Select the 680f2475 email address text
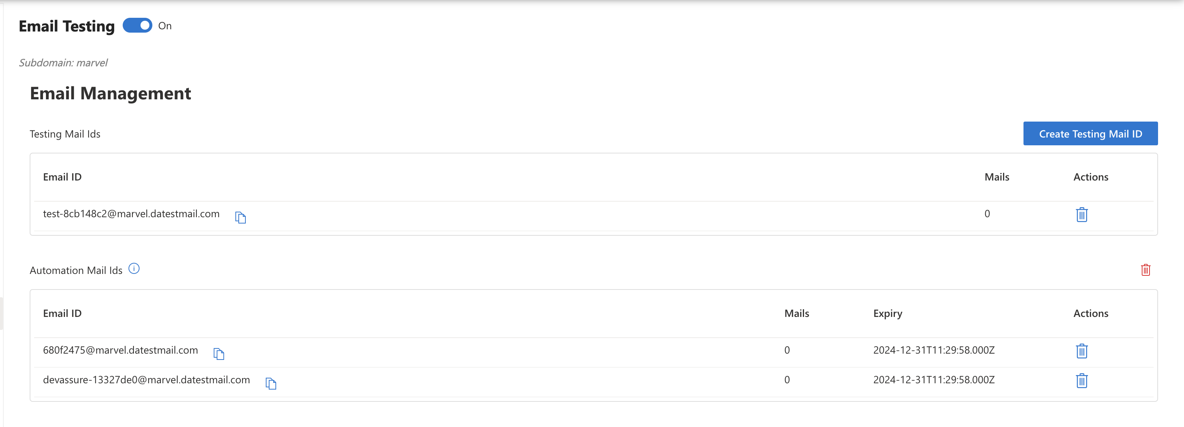The image size is (1184, 427). coord(120,350)
